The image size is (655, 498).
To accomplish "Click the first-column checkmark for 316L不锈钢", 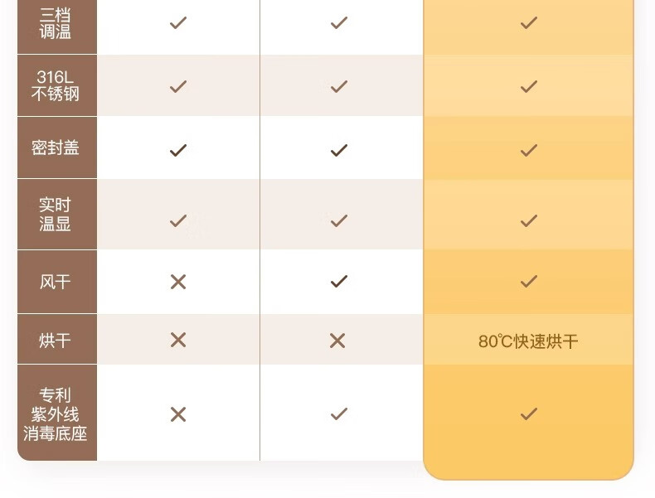I will (x=178, y=86).
